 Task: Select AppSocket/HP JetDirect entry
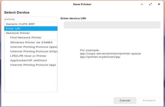(x=28, y=60)
